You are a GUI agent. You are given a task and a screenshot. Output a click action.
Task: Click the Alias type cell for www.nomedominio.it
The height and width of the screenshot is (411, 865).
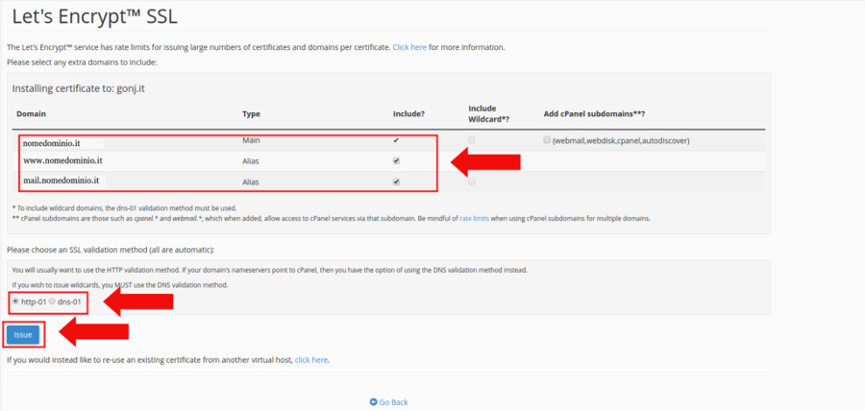click(251, 161)
